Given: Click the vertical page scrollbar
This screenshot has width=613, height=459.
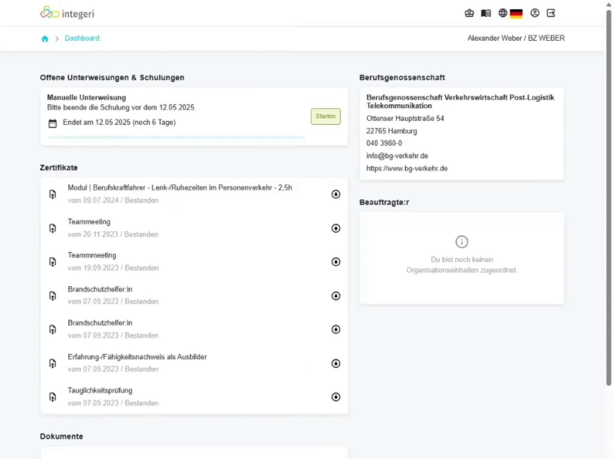Looking at the screenshot, I should click(609, 197).
